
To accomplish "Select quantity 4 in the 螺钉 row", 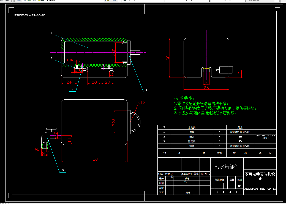I will (x=220, y=137).
